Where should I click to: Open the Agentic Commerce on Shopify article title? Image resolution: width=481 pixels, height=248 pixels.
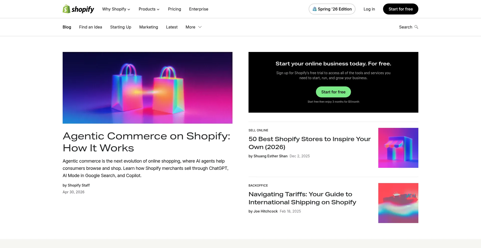coord(147,142)
